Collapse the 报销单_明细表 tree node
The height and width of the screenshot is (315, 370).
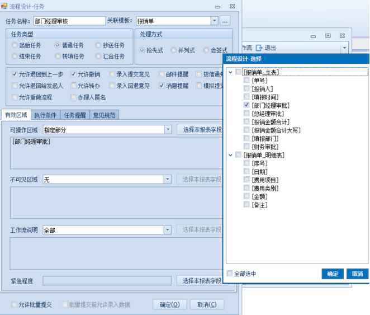230,155
